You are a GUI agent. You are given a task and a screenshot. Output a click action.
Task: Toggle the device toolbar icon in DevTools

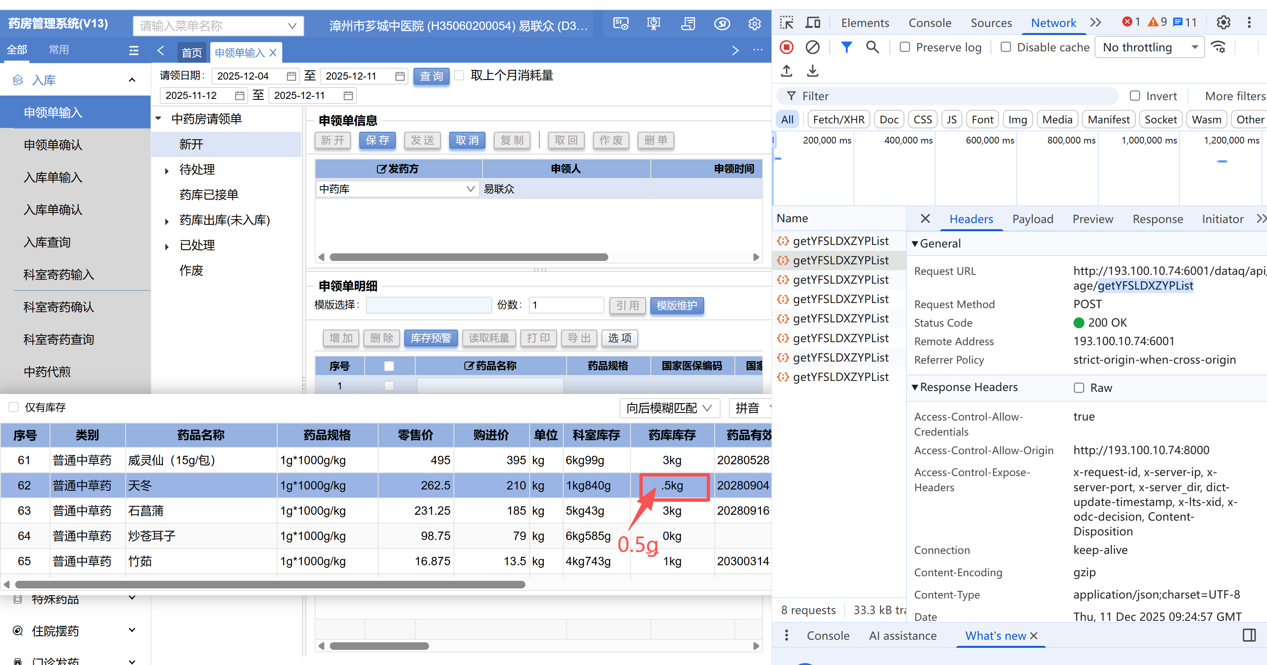[813, 23]
